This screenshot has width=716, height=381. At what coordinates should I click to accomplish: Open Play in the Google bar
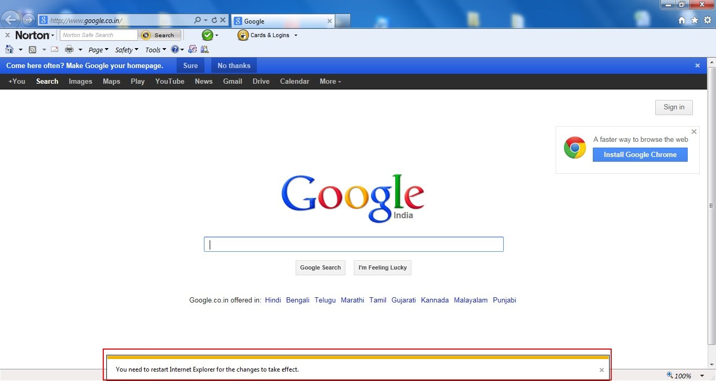coord(138,81)
